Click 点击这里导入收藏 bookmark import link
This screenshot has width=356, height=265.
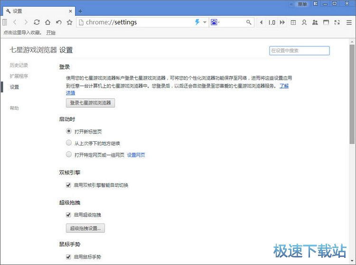coord(22,33)
